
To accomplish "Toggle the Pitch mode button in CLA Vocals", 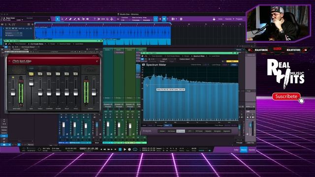I will click(x=75, y=74).
